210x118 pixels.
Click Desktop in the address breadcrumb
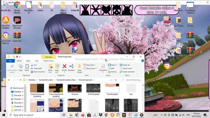(x=32, y=80)
